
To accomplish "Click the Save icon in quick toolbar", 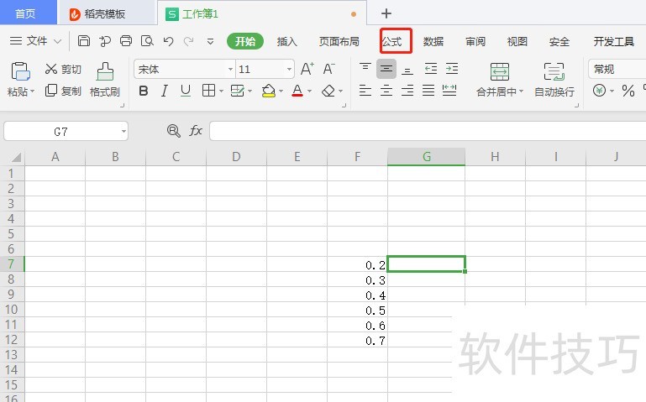I will click(84, 41).
